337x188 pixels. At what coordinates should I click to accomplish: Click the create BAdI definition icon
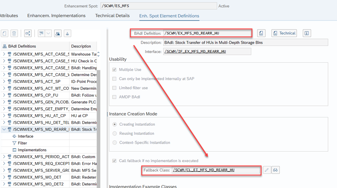pyautogui.click(x=5, y=33)
